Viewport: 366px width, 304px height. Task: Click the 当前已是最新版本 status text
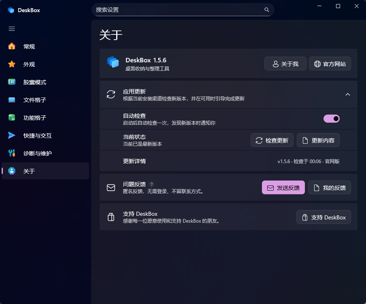[143, 144]
